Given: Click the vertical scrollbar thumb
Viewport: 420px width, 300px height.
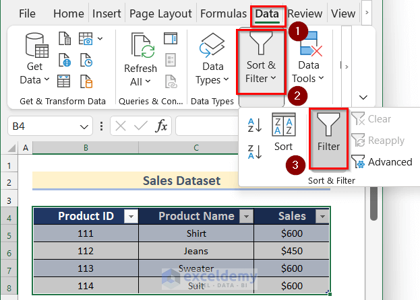Looking at the screenshot, I should click(x=374, y=204).
